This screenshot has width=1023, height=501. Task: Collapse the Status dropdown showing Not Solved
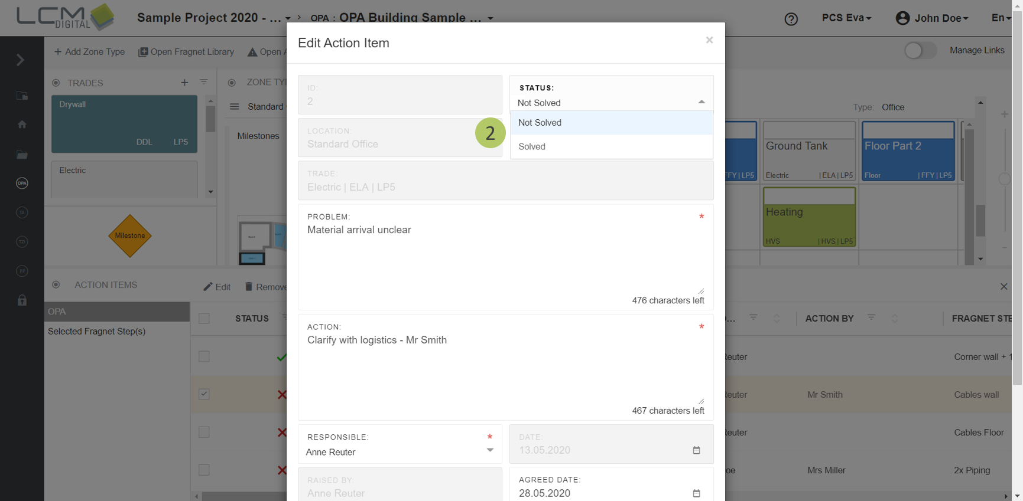[701, 103]
